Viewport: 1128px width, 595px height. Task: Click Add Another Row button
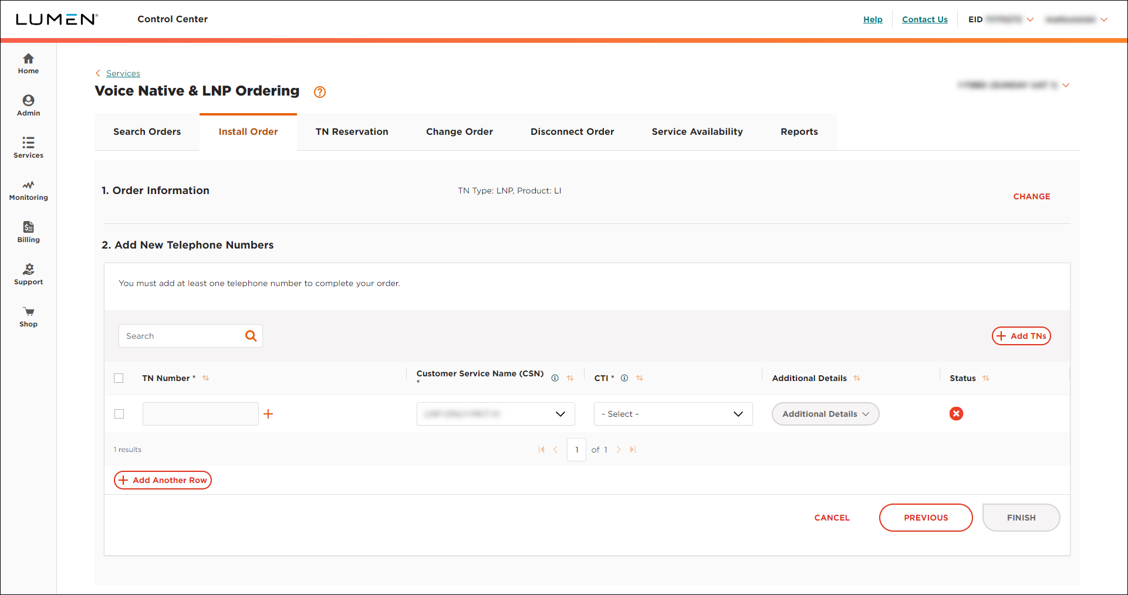click(163, 480)
